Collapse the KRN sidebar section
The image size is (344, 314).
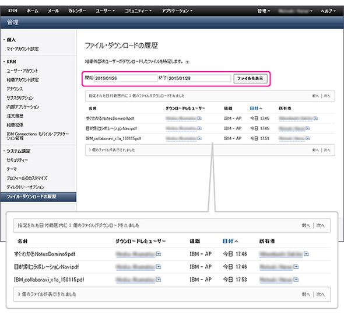(4, 62)
